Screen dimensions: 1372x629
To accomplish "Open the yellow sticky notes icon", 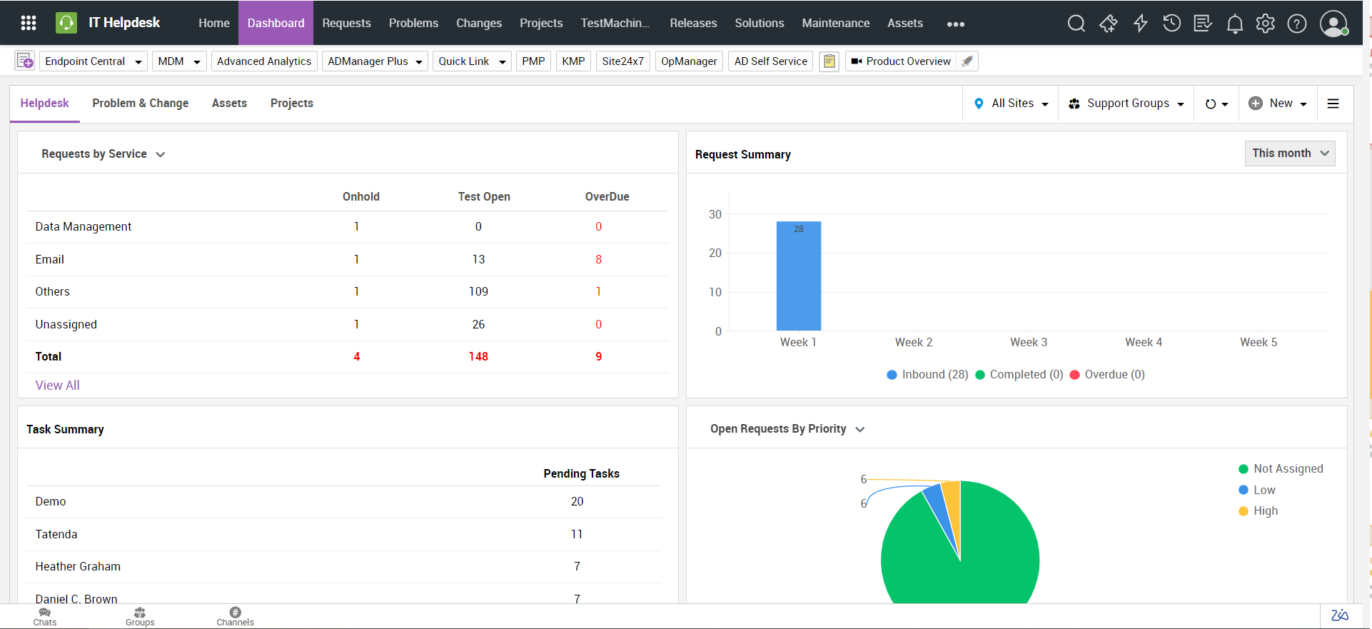I will click(x=829, y=61).
